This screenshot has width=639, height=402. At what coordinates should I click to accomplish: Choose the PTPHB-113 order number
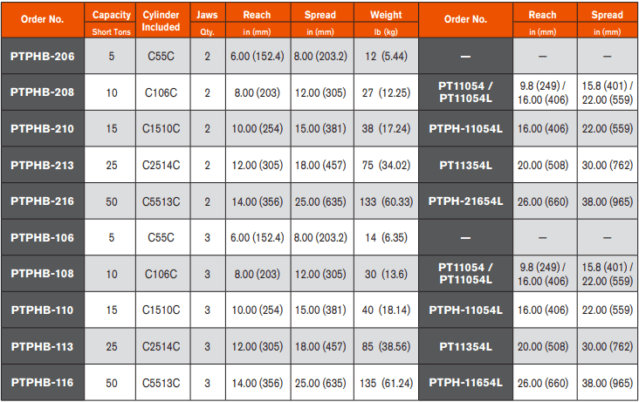coord(42,345)
